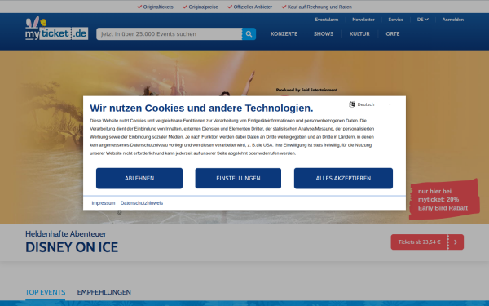The image size is (489, 306).
Task: Open the KULTUR menu
Action: (x=359, y=34)
